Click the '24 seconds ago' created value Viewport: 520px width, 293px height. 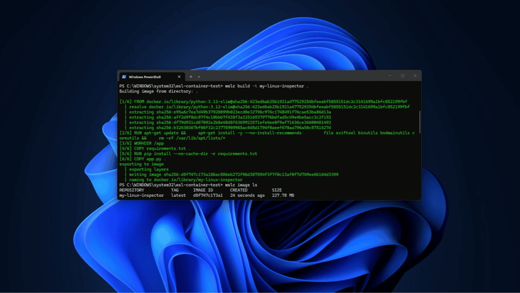click(247, 196)
